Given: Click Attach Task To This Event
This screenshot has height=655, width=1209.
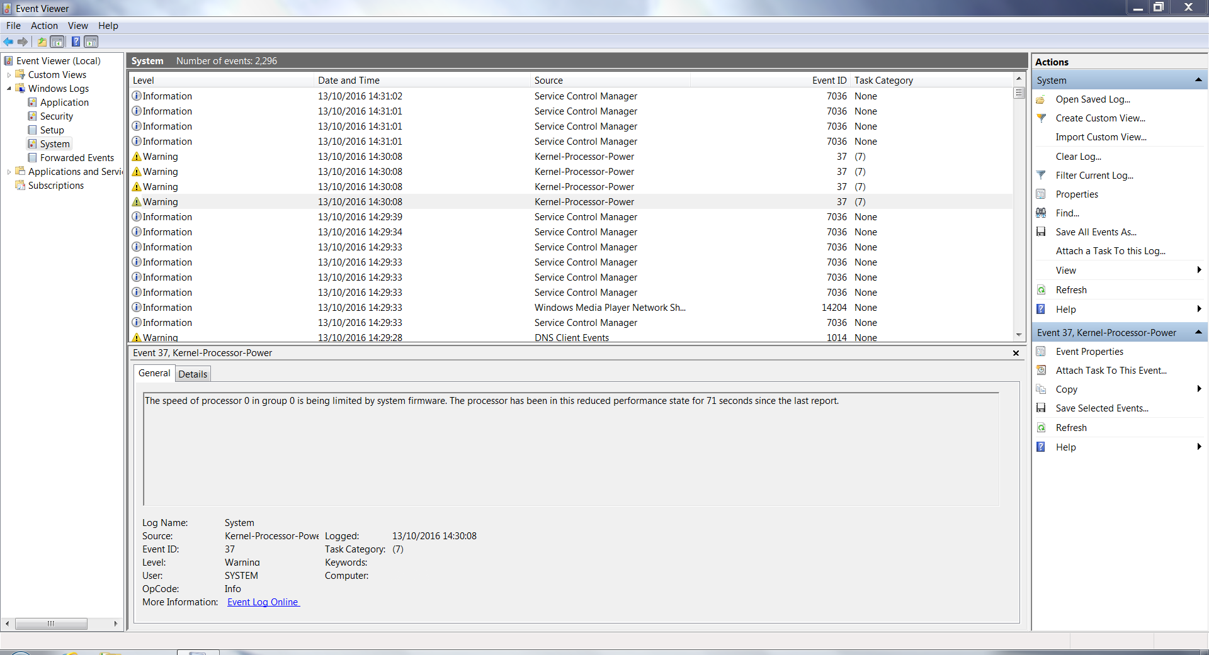Looking at the screenshot, I should point(1111,371).
